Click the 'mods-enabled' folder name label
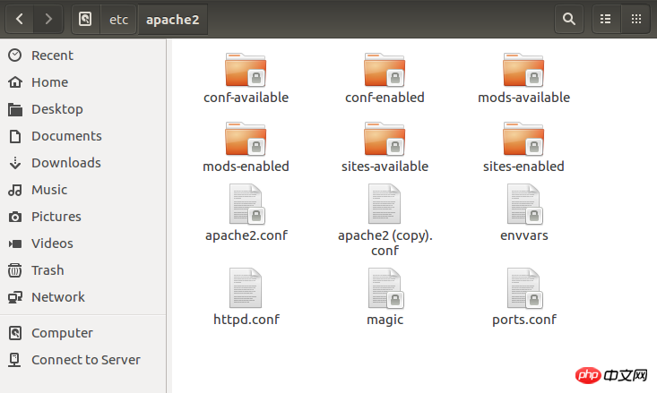Viewport: 657px width, 393px height. click(246, 167)
